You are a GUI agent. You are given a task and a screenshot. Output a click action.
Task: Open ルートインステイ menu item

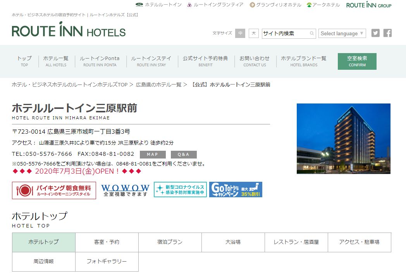point(151,61)
